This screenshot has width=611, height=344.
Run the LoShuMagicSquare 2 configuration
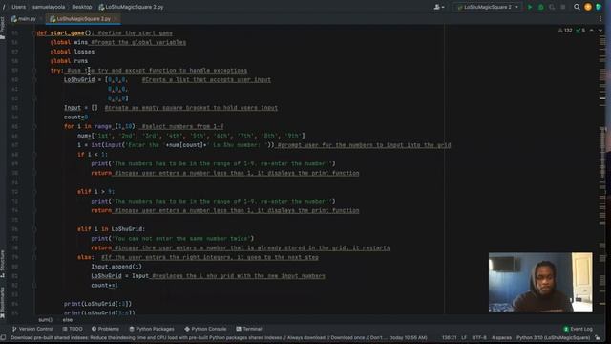point(530,7)
